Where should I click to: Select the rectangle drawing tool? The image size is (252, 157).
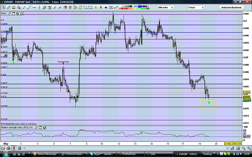tap(90, 8)
